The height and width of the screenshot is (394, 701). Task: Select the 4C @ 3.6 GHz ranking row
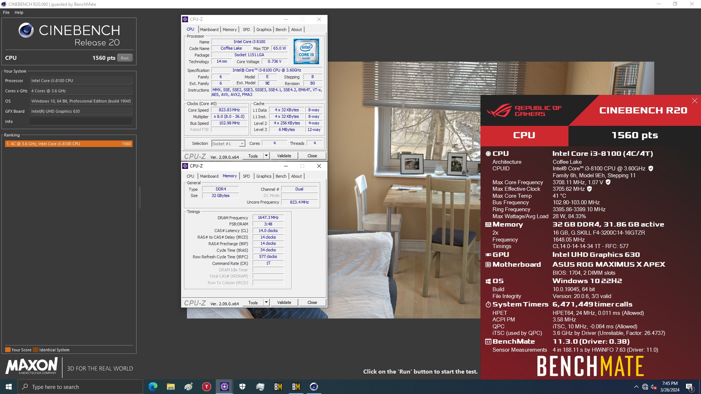(69, 144)
